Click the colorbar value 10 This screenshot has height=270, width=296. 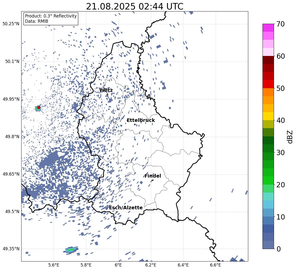tap(280, 217)
